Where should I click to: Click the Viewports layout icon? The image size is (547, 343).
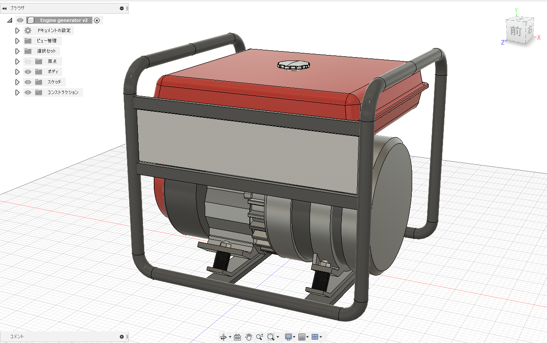pos(315,337)
